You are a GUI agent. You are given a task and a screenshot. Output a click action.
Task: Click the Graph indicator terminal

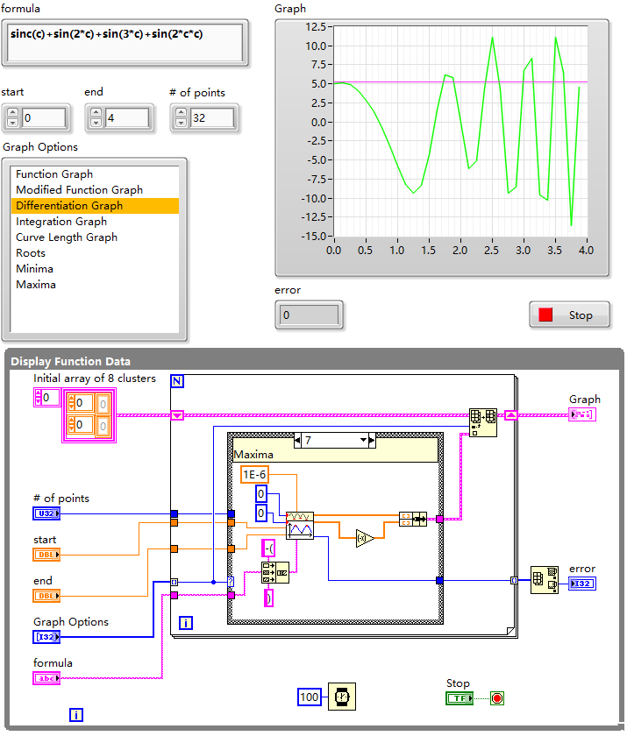[x=583, y=414]
